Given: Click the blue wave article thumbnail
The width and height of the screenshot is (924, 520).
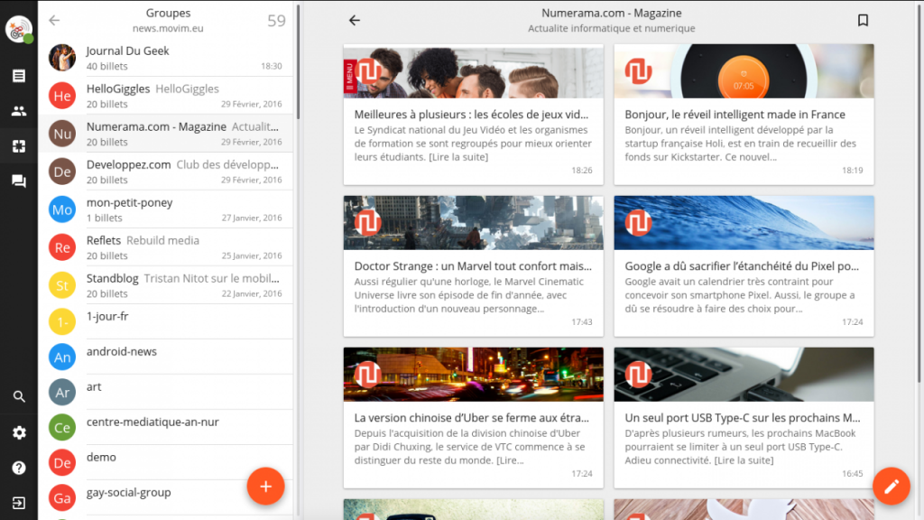Looking at the screenshot, I should coord(744,223).
